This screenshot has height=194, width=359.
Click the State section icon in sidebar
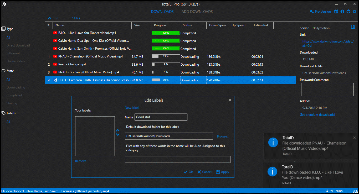click(3, 71)
